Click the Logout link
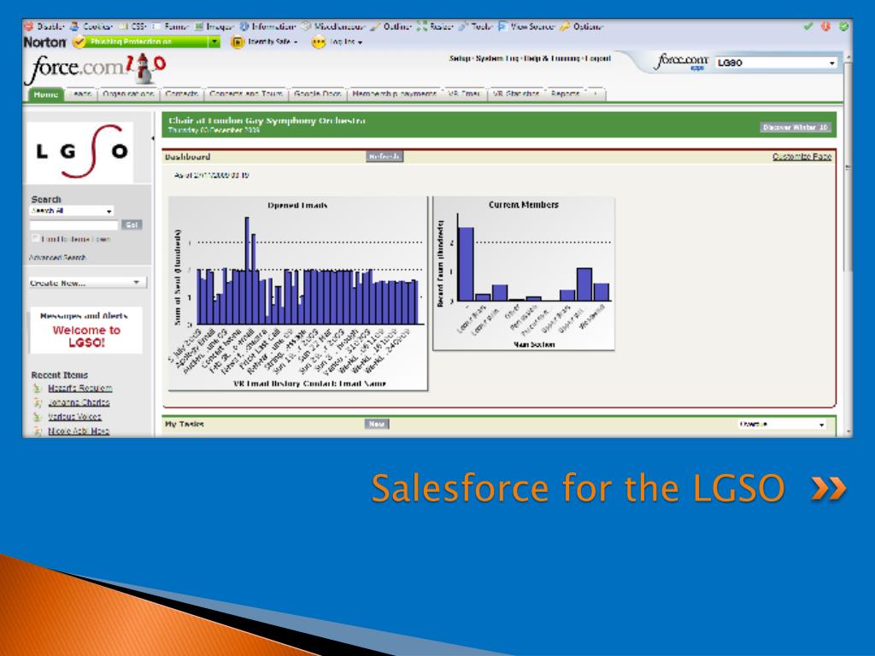The width and height of the screenshot is (875, 656). [x=598, y=59]
